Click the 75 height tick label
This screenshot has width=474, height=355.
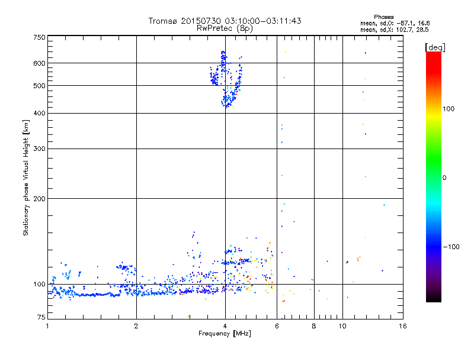click(41, 317)
